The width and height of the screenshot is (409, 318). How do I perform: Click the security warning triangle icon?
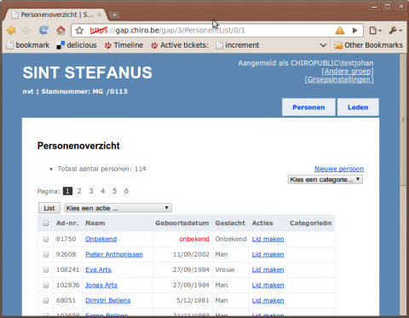click(x=340, y=30)
